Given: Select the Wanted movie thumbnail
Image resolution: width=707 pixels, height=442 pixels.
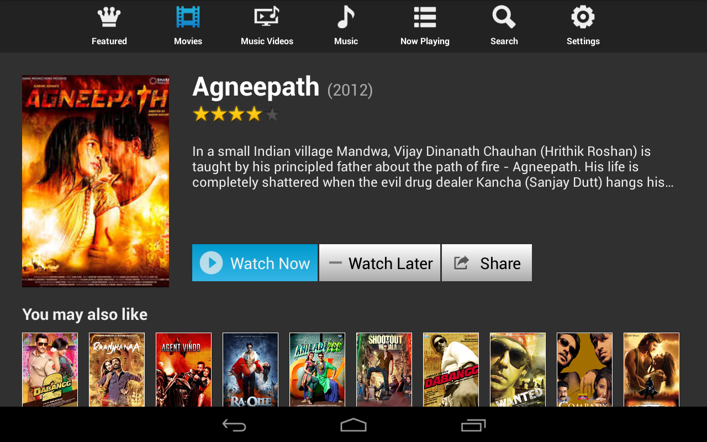Looking at the screenshot, I should pos(518,370).
